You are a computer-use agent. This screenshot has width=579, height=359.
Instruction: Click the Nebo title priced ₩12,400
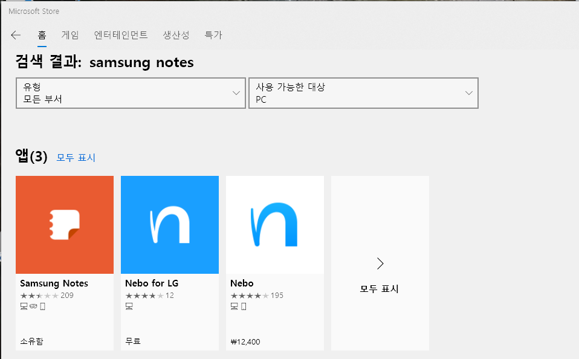tap(242, 283)
